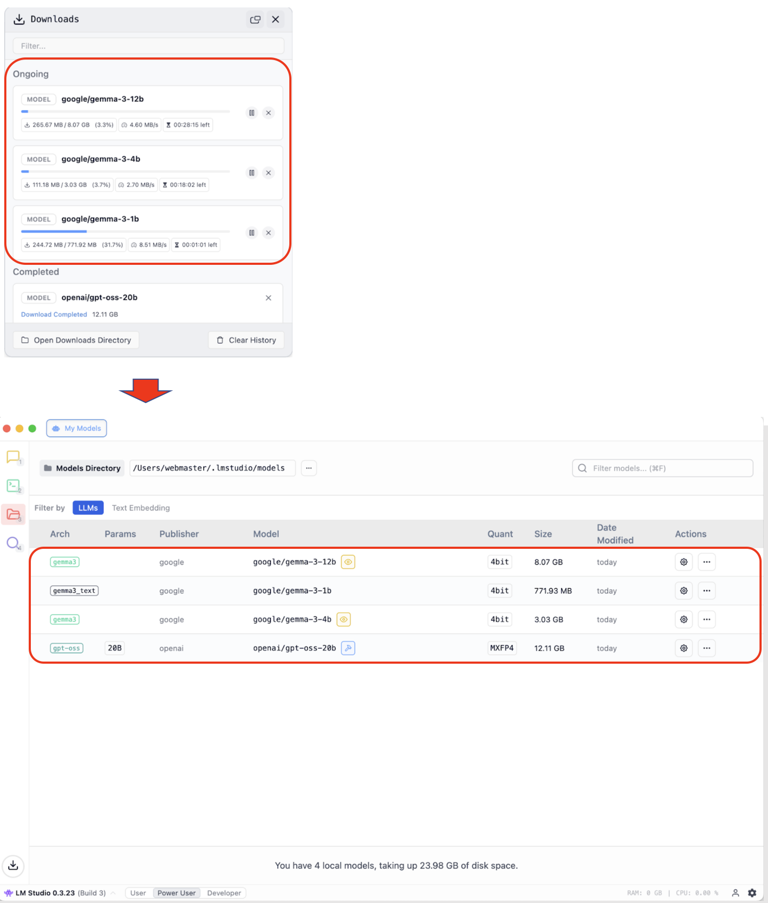768x903 pixels.
Task: Click the gemma3_text arch tag
Action: tap(74, 591)
